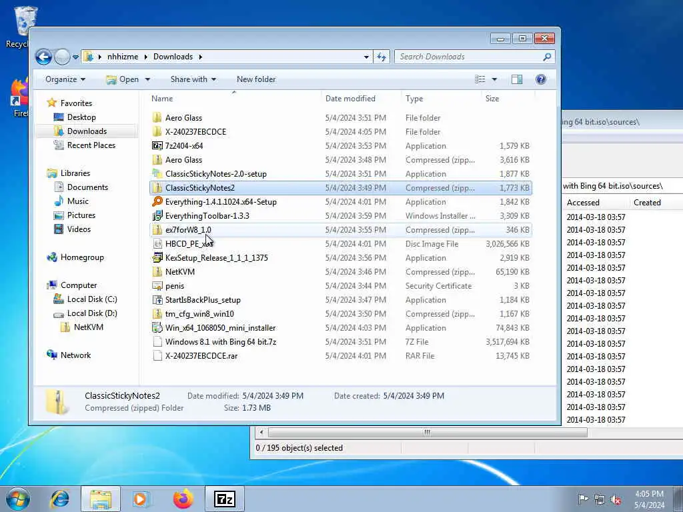Viewport: 683px width, 512px height.
Task: Click the Open toolbar button
Action: click(123, 79)
